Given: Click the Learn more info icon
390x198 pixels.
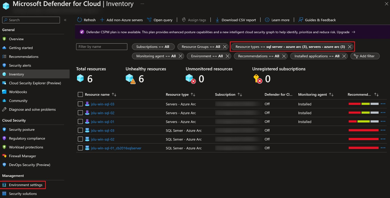Looking at the screenshot, I should [267, 20].
